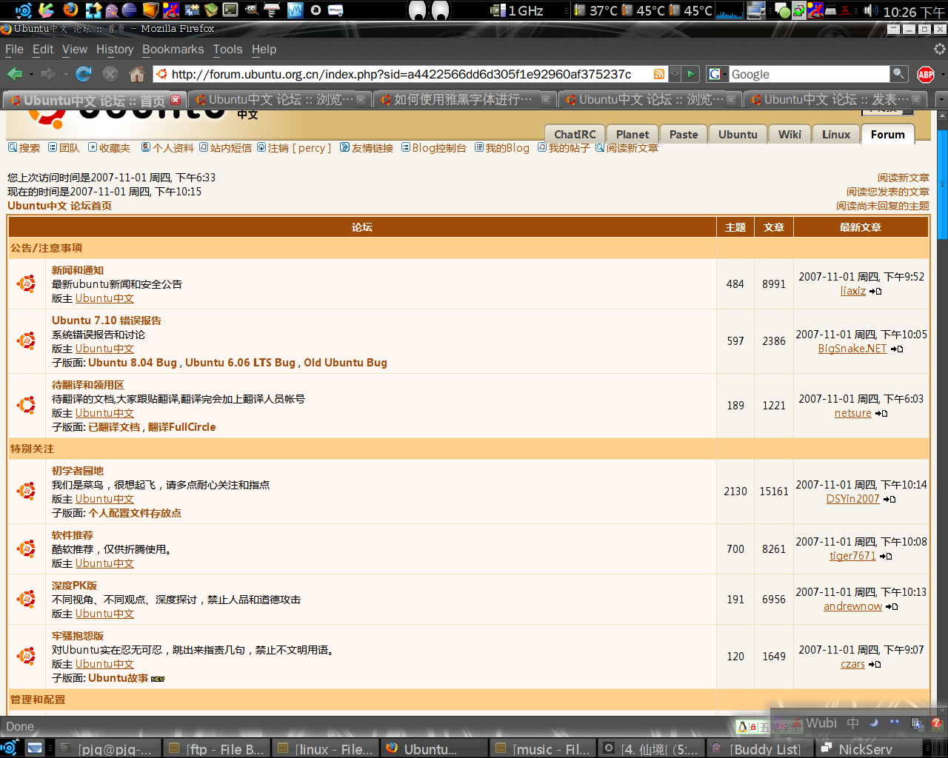Open the 翻译FullCircle subforum link
Image resolution: width=948 pixels, height=758 pixels.
click(x=182, y=427)
